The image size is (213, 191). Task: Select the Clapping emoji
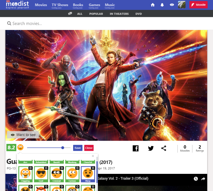(x=25, y=174)
